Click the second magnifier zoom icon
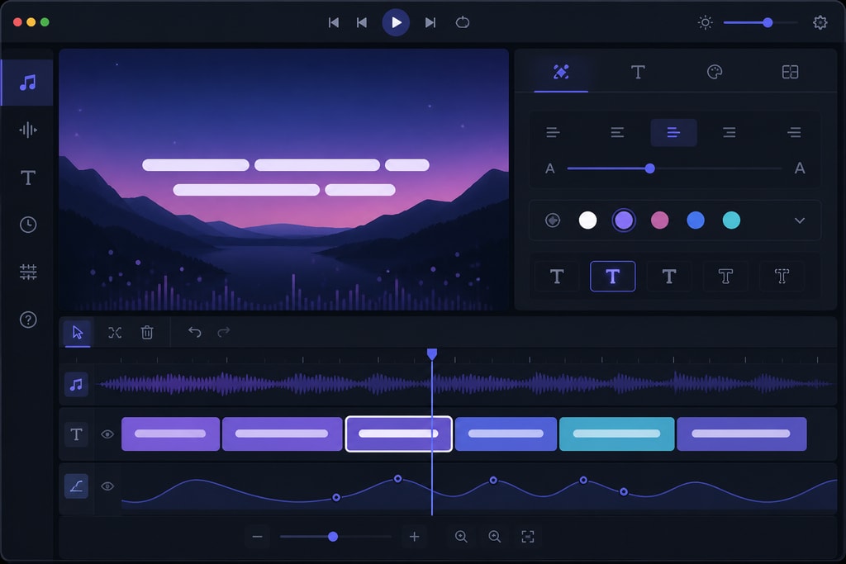Image resolution: width=846 pixels, height=564 pixels. click(494, 537)
